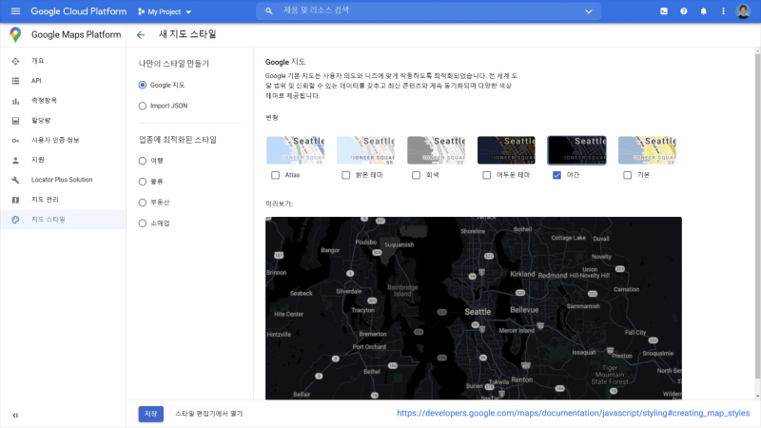Open 지도 스타일 in the sidebar
The width and height of the screenshot is (761, 428).
coord(63,220)
